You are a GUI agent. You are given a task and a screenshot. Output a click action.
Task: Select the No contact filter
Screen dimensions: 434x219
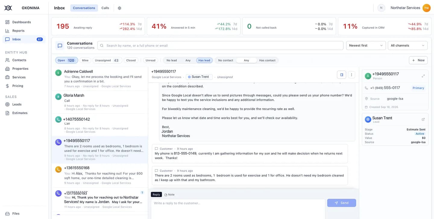click(226, 60)
